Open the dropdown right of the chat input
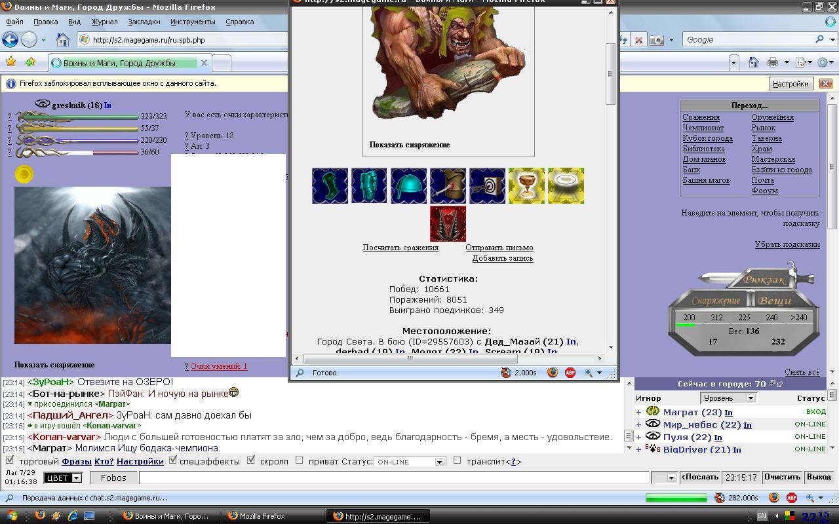This screenshot has height=524, width=839. click(x=663, y=477)
